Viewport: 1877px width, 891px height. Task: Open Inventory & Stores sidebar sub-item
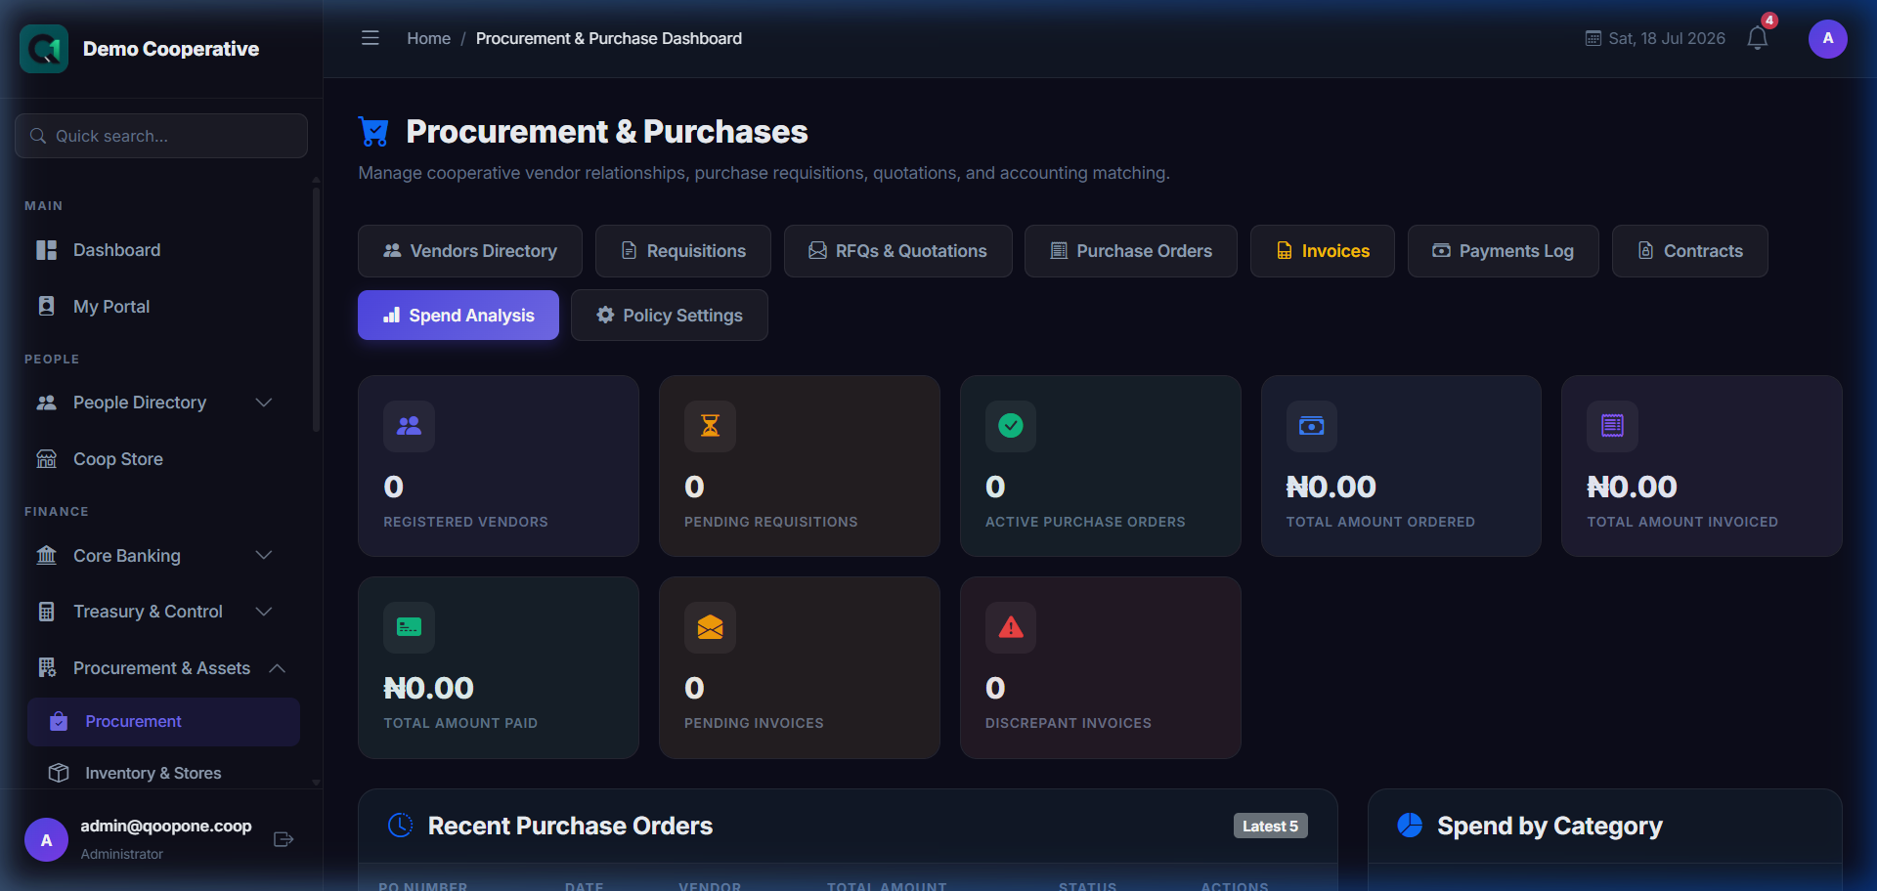point(163,773)
